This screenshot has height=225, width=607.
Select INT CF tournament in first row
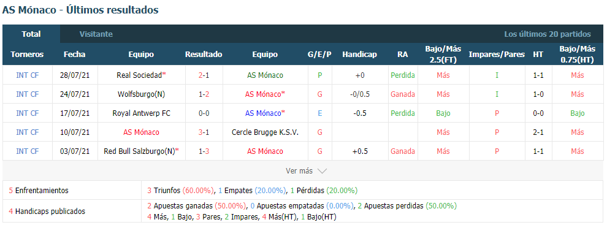pos(28,75)
